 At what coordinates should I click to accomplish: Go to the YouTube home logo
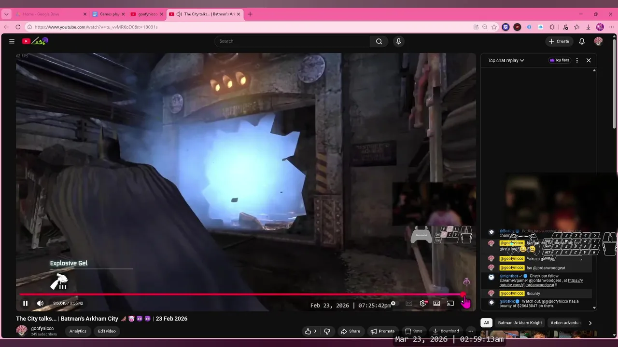(x=35, y=41)
